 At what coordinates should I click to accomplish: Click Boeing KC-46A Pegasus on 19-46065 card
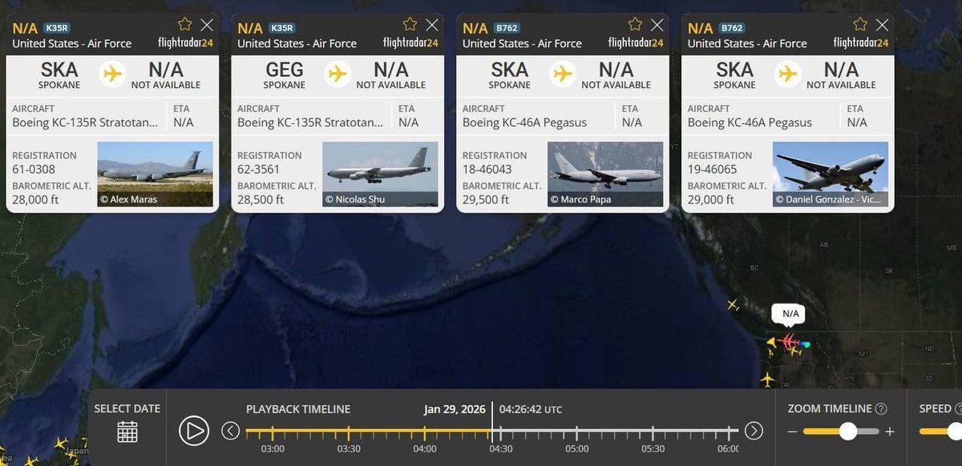(750, 123)
